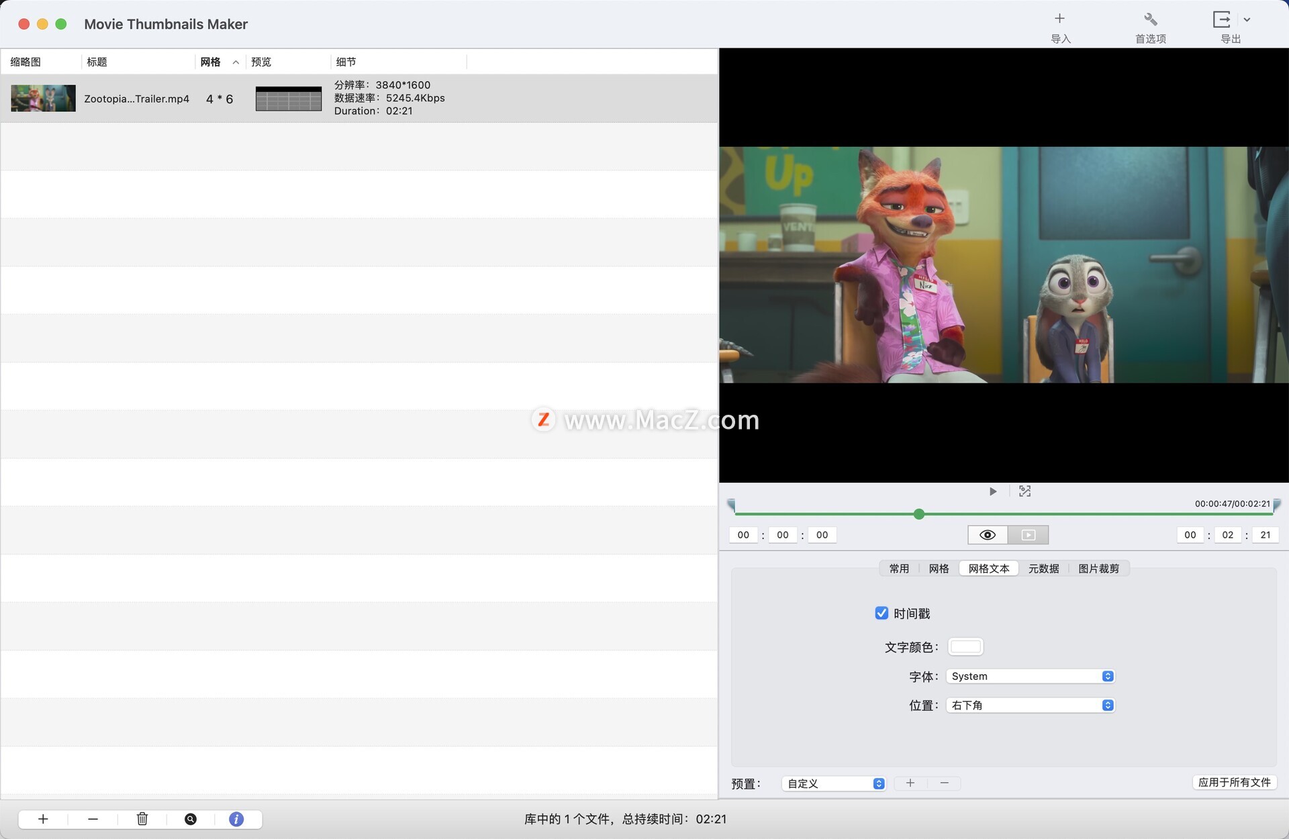The height and width of the screenshot is (839, 1289).
Task: Click status text 库中的 1 个文件
Action: click(x=567, y=819)
